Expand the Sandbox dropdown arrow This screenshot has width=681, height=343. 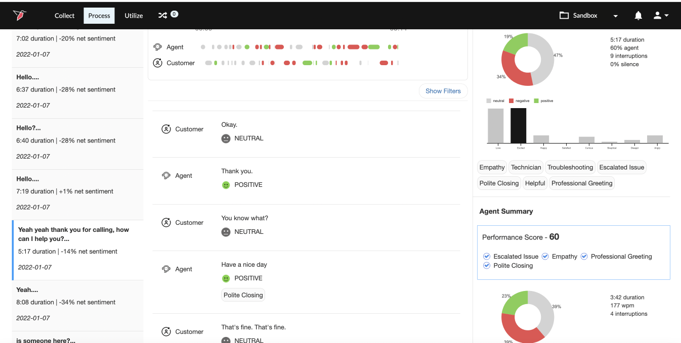pyautogui.click(x=616, y=16)
